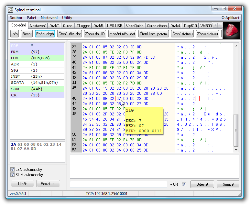Click the Čtení kom. param. button
Screen dimensions: 251x206
(154, 34)
